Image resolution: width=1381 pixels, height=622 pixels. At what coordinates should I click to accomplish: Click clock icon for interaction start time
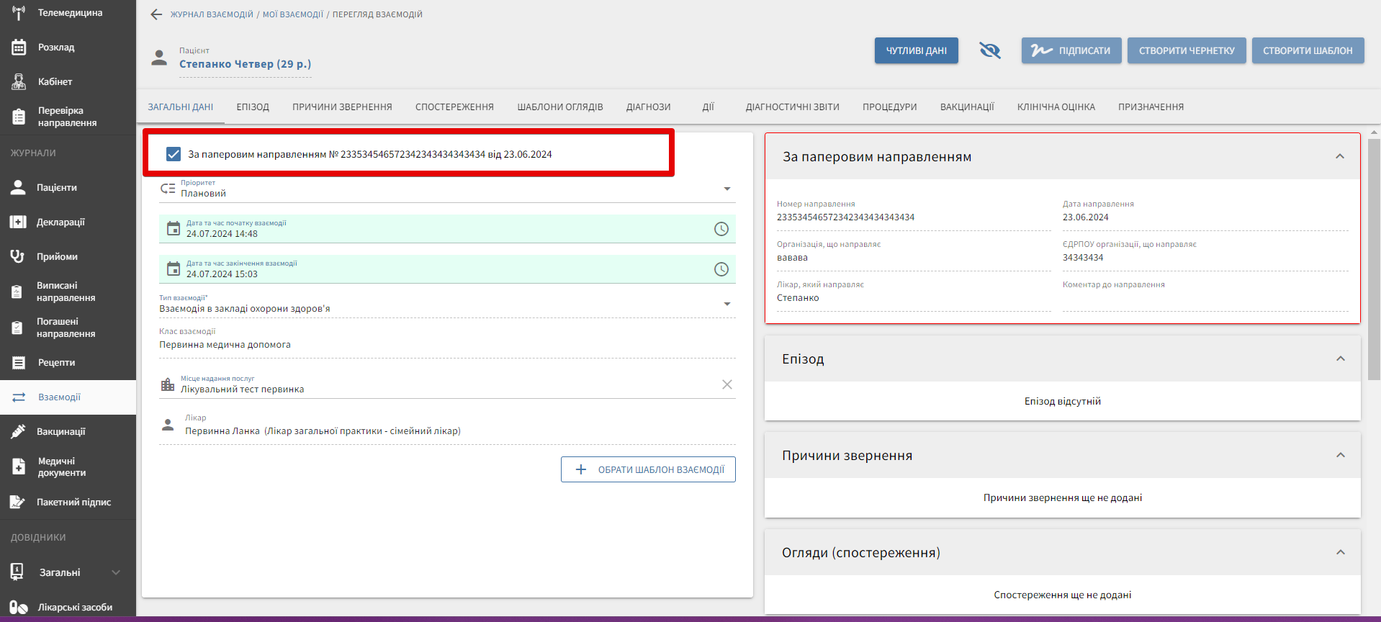721,229
